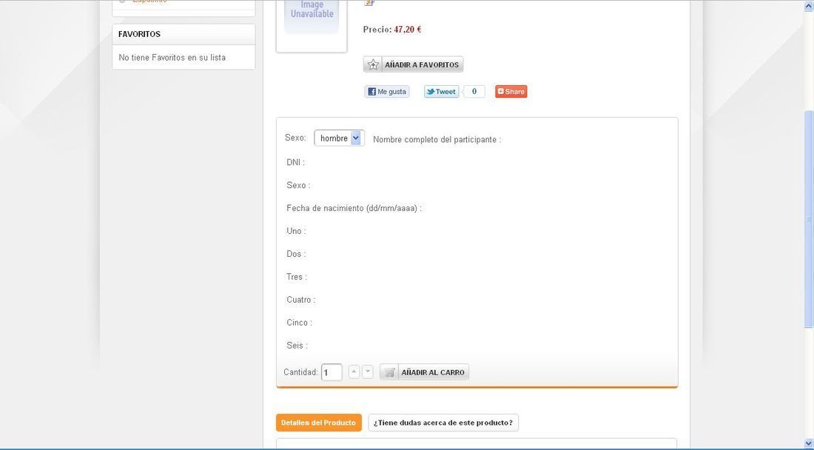Click the price text 47,20 €
This screenshot has height=450, width=814.
point(408,30)
